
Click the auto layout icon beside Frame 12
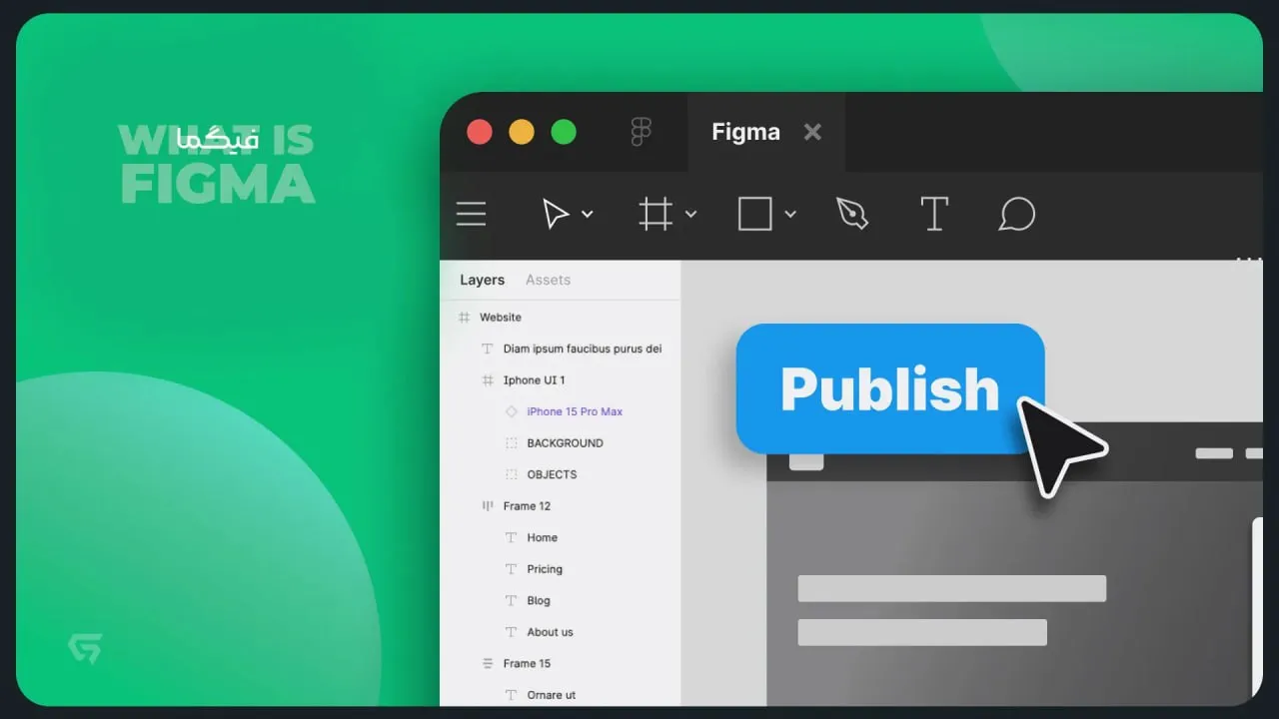(488, 505)
